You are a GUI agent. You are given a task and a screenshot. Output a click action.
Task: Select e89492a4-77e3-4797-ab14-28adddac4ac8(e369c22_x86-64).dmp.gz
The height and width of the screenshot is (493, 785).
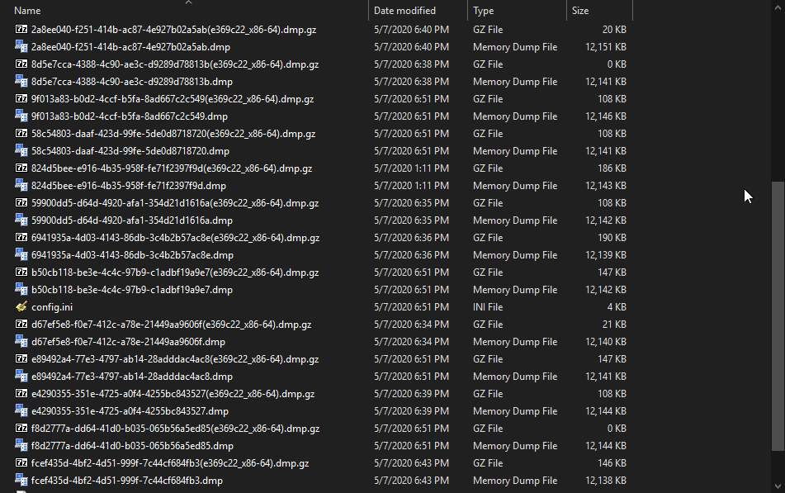click(x=175, y=359)
